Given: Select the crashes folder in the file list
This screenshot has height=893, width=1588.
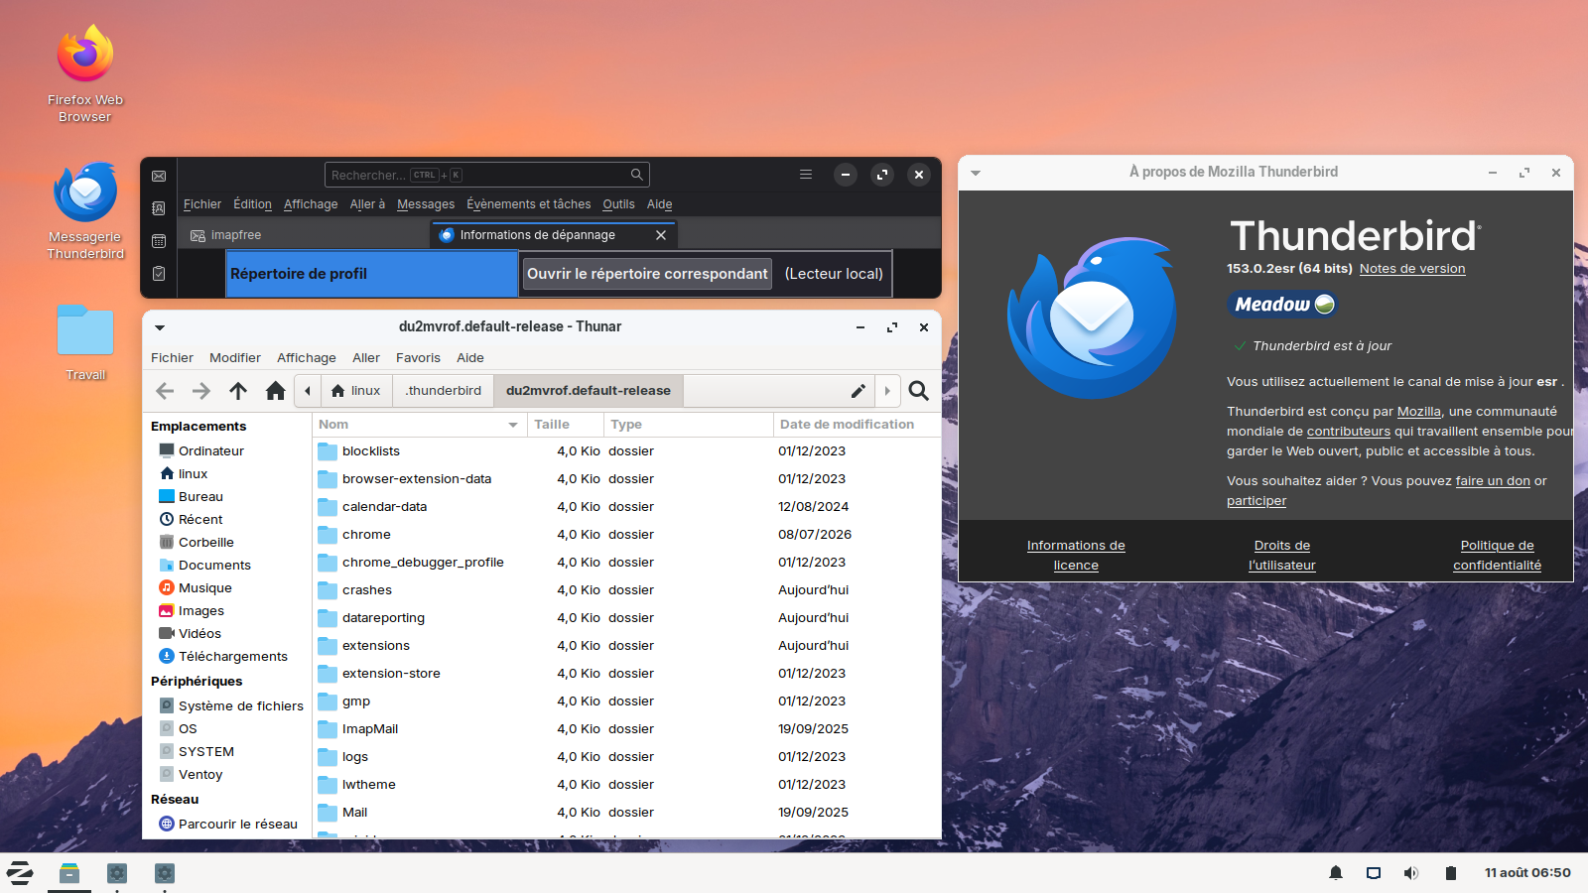Looking at the screenshot, I should [x=626, y=590].
